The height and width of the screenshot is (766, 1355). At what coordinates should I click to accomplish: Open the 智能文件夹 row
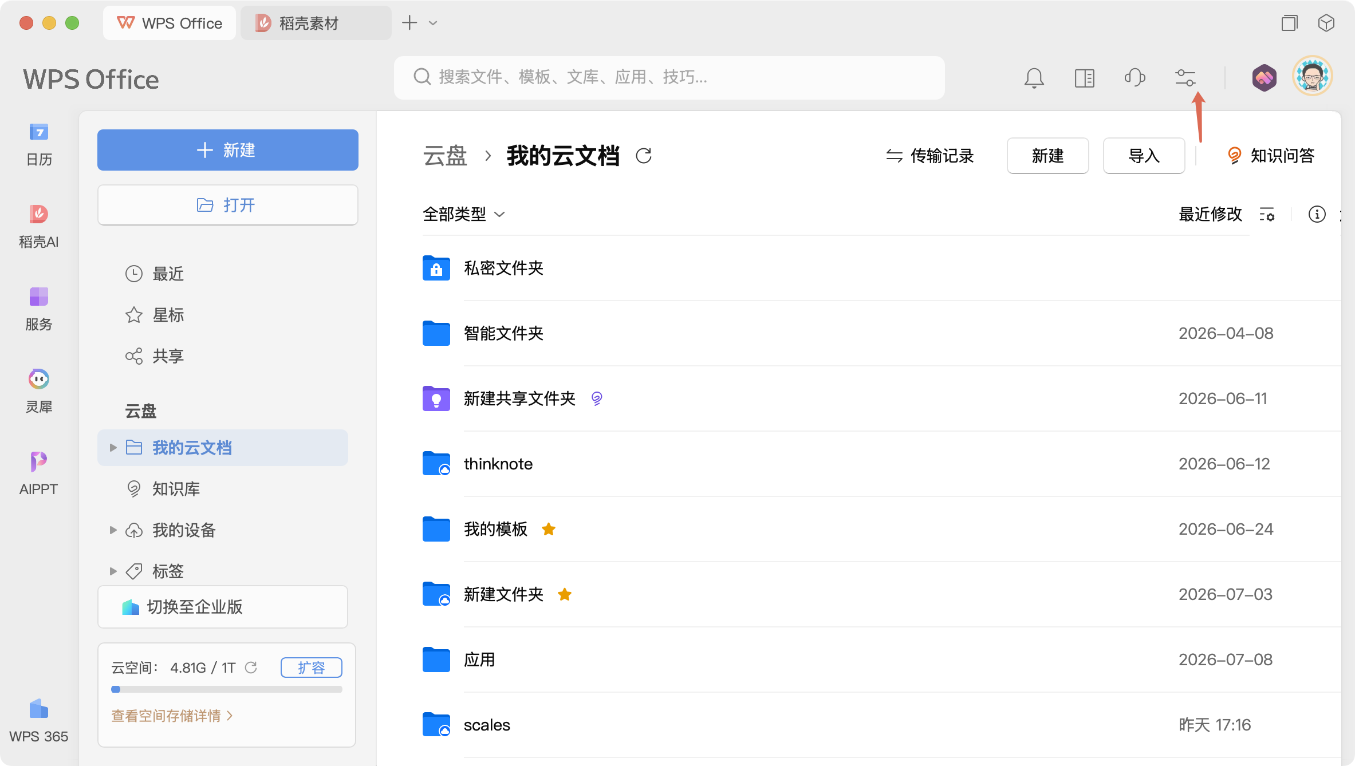pyautogui.click(x=882, y=333)
